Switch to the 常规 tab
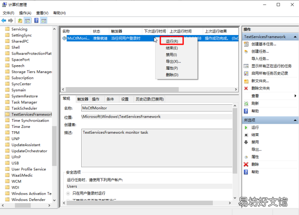The width and height of the screenshot is (299, 215). click(66, 99)
